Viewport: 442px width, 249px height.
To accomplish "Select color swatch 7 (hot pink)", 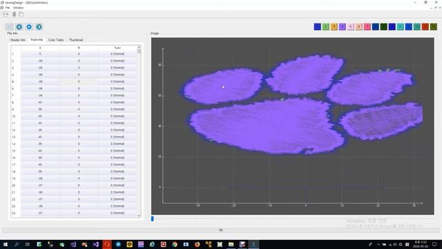I will click(x=367, y=27).
